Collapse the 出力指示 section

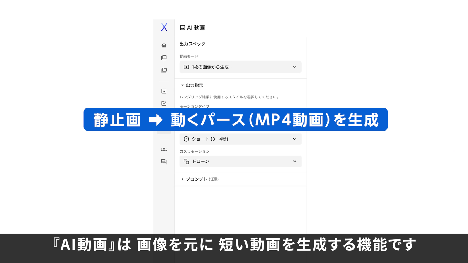[x=192, y=85]
